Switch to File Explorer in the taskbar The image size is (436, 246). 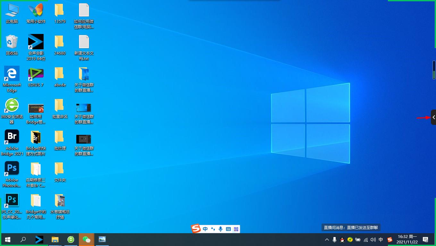55,239
